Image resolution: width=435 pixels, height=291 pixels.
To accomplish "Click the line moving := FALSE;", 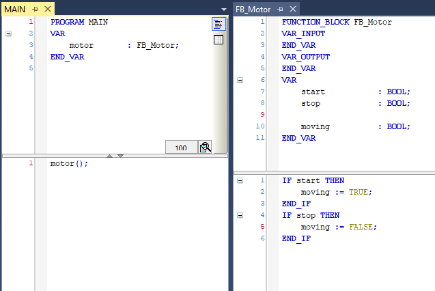I will [339, 227].
